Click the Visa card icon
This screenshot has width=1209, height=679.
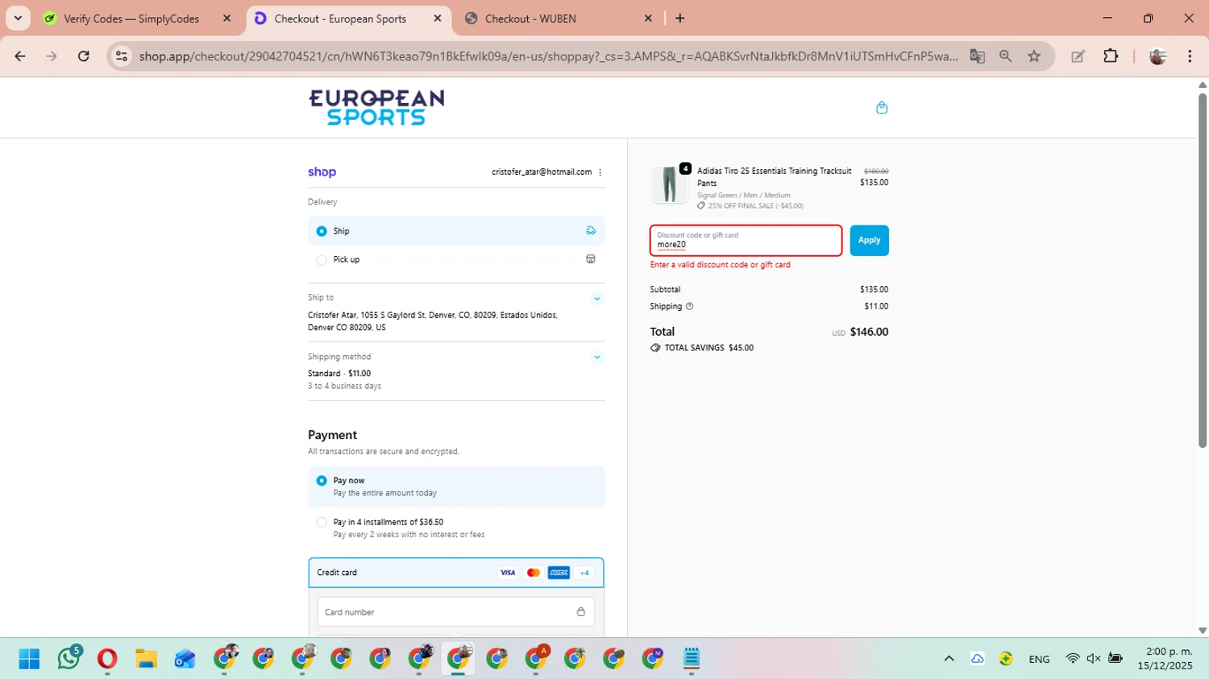508,573
